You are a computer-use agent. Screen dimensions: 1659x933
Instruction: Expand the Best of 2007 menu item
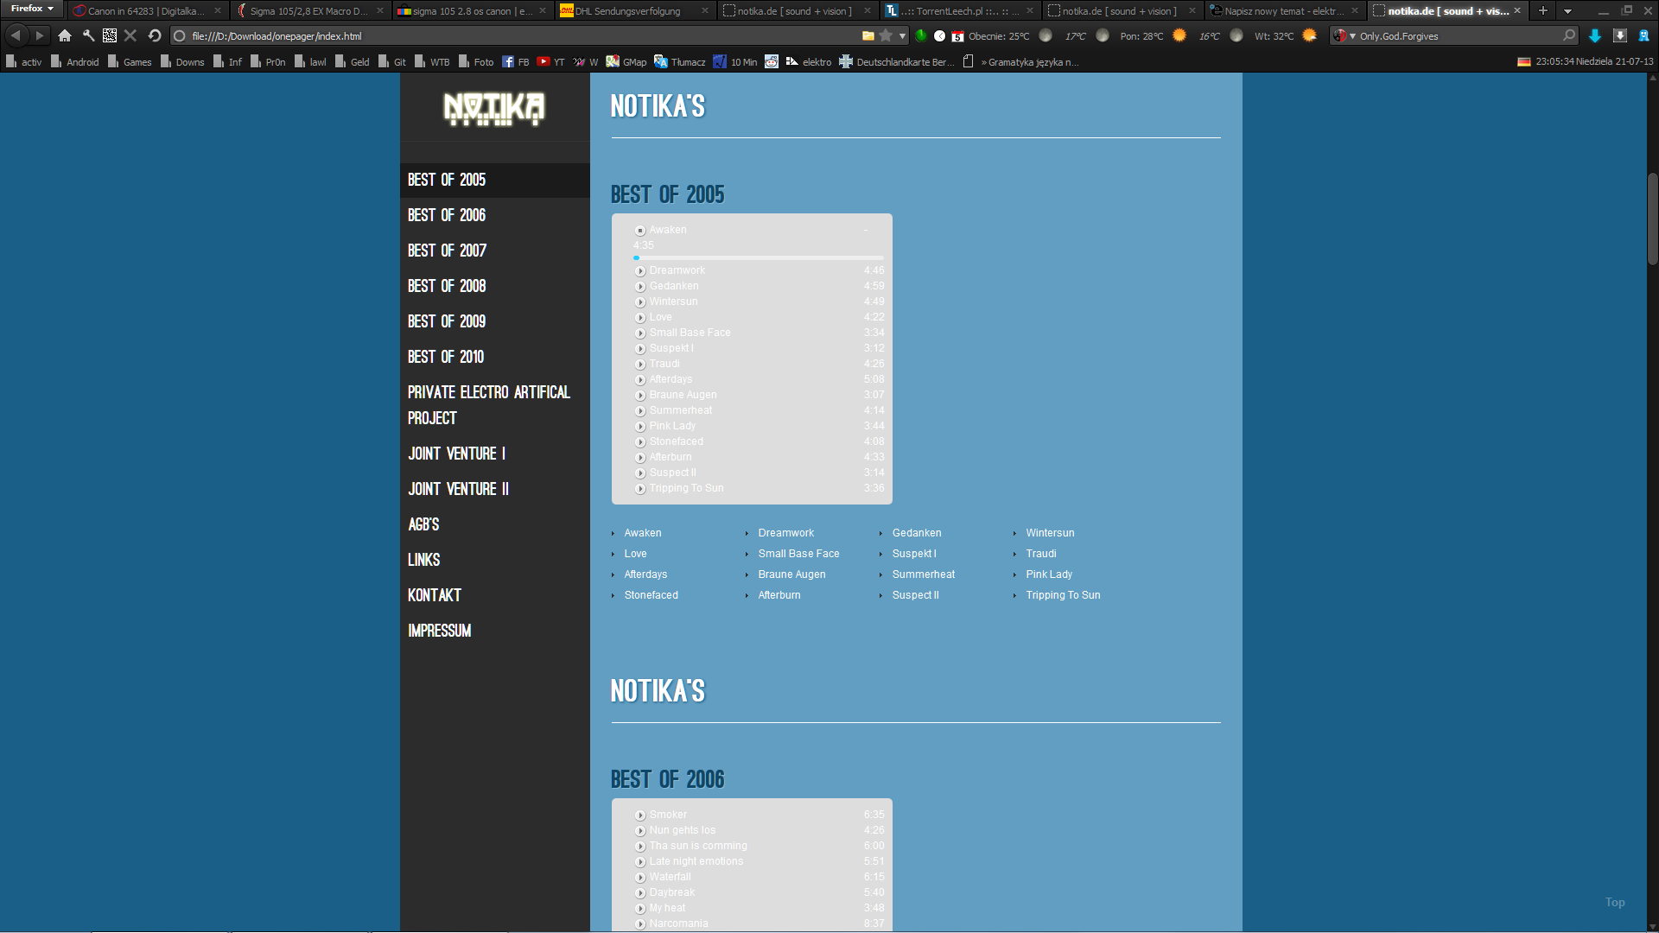pyautogui.click(x=448, y=250)
